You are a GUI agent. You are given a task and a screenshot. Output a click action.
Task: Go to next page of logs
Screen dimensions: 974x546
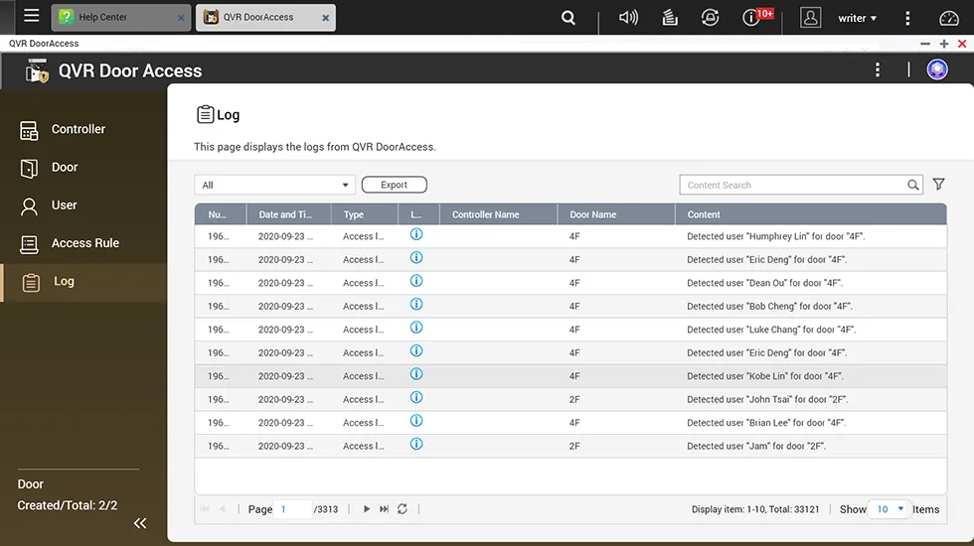[367, 509]
